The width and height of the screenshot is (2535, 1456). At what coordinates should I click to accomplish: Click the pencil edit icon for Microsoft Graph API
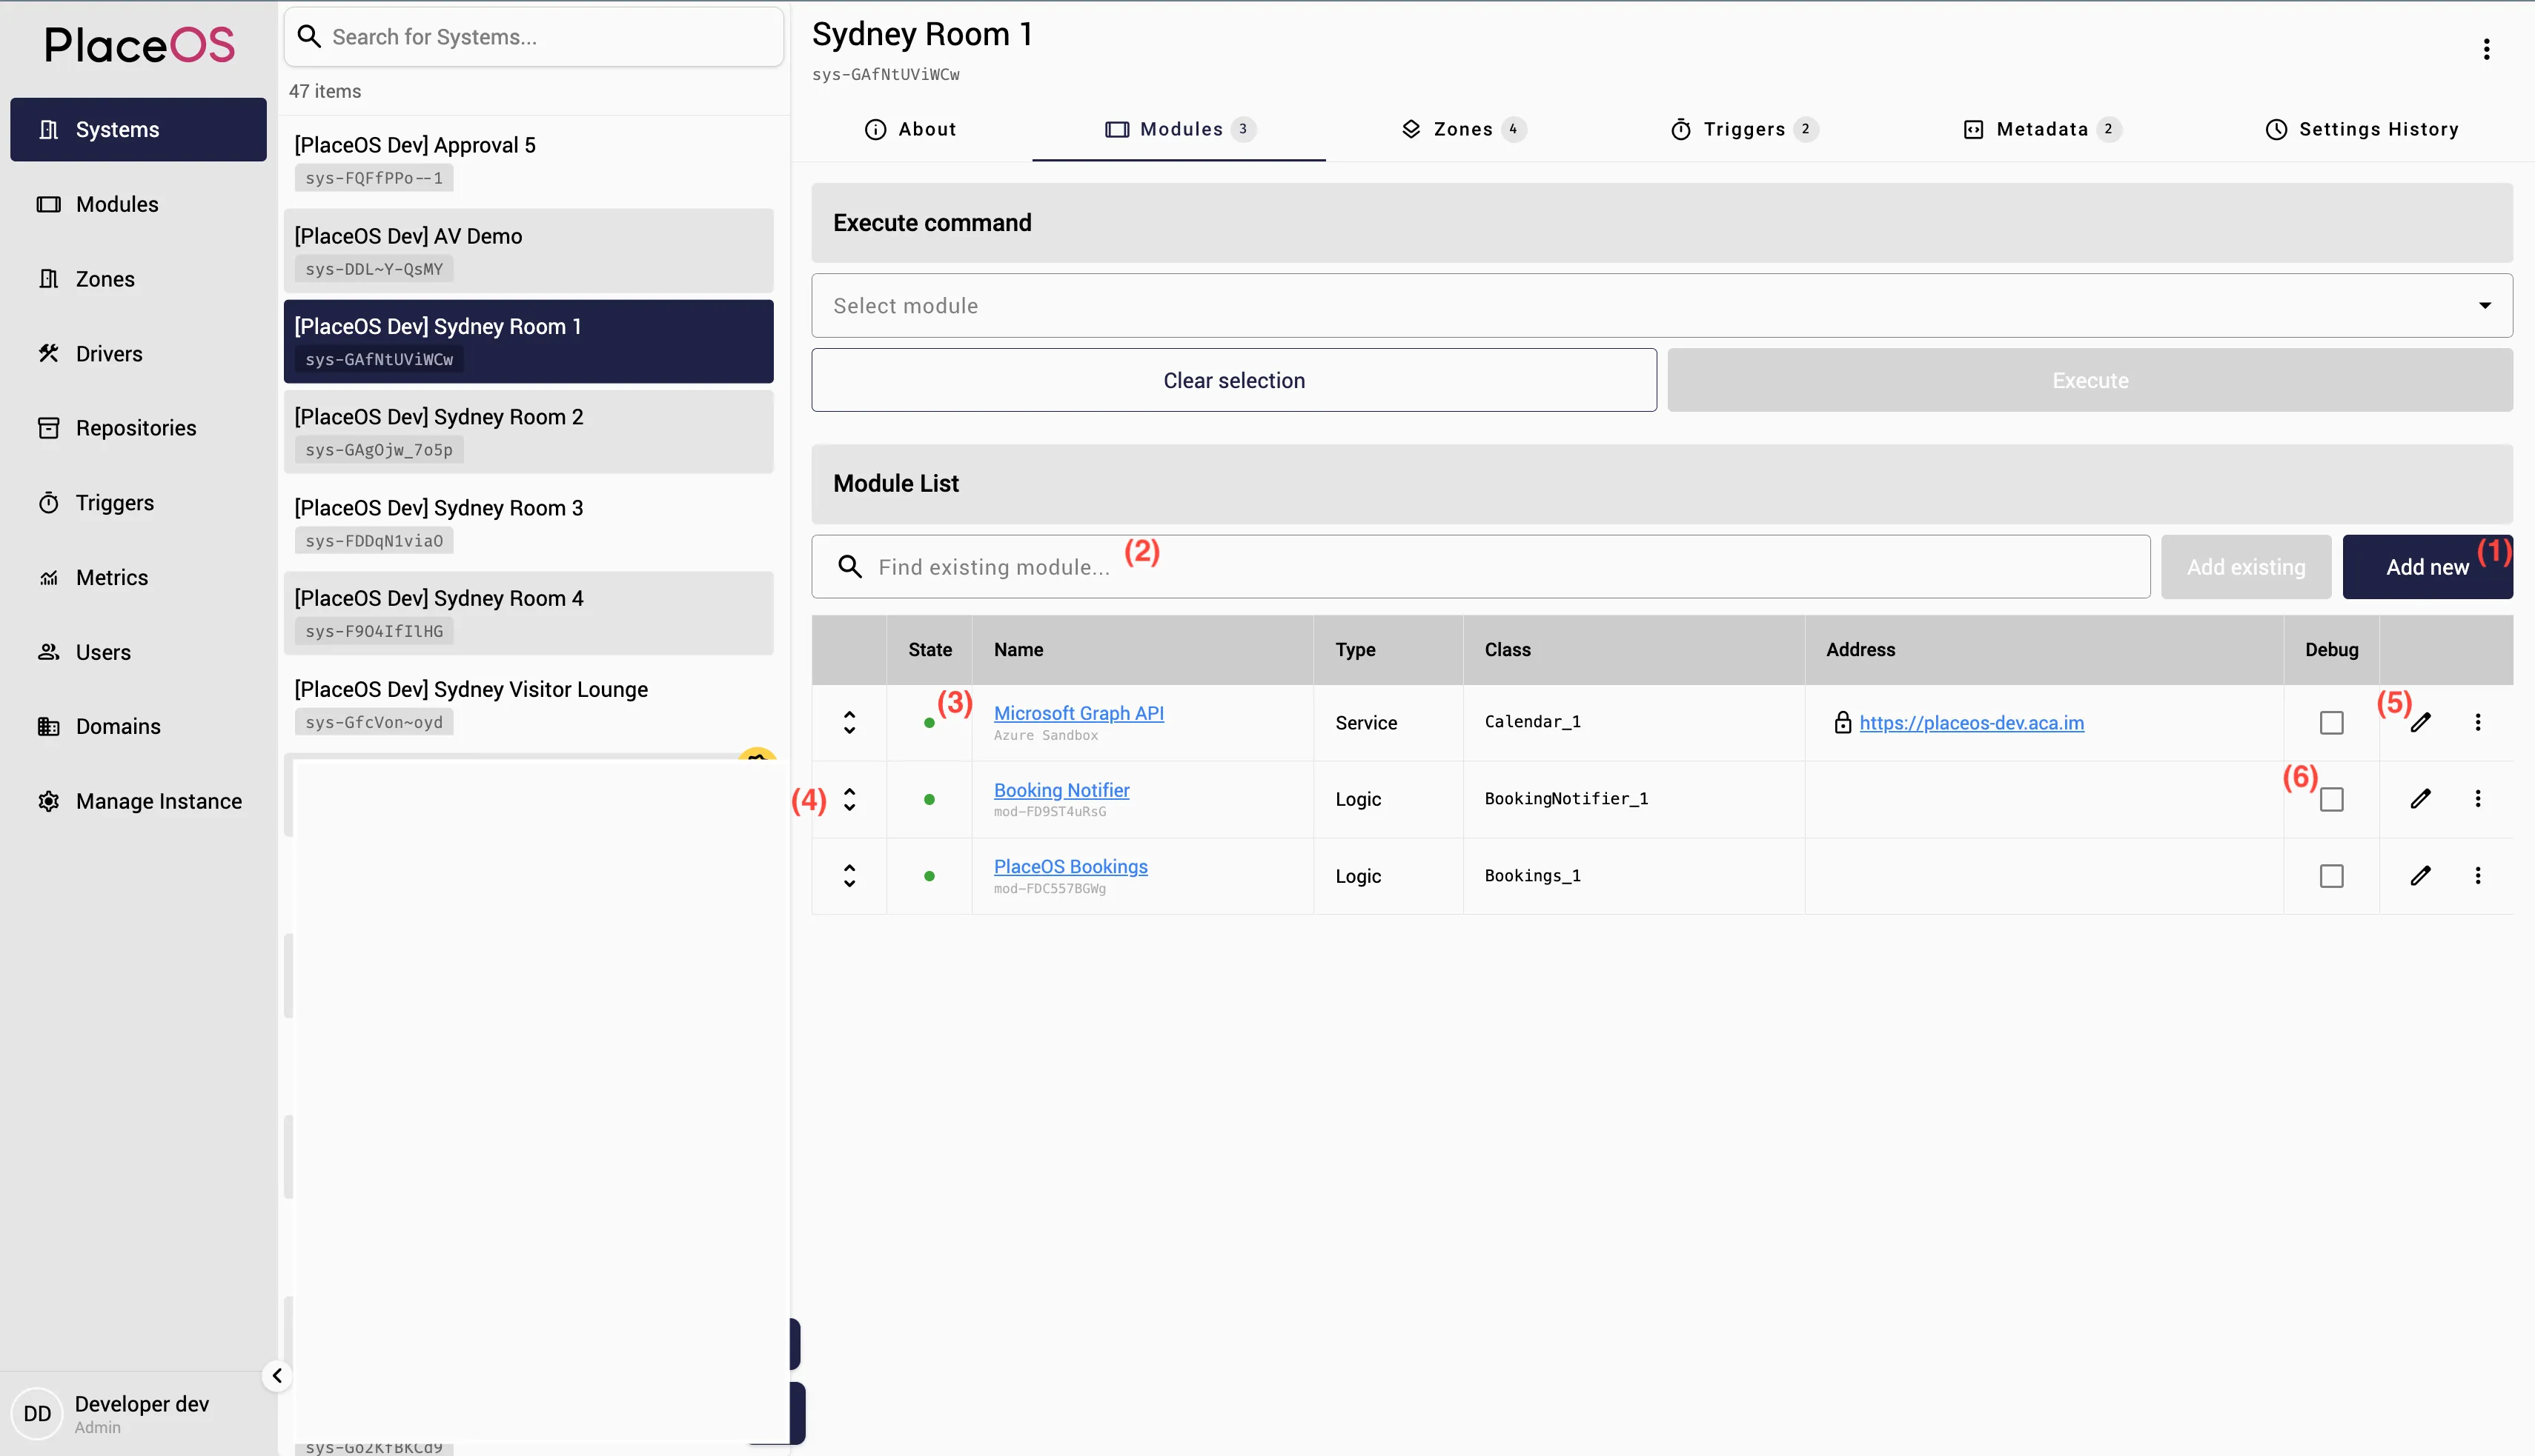coord(2420,722)
